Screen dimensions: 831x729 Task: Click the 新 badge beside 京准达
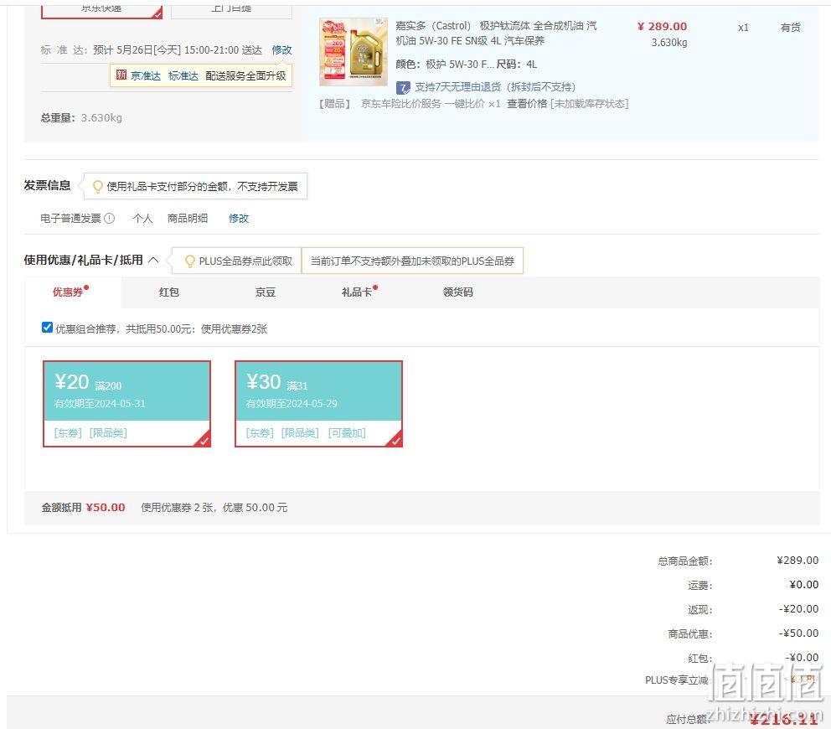121,75
